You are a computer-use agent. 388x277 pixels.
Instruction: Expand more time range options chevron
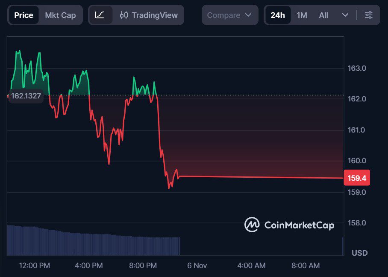(345, 15)
